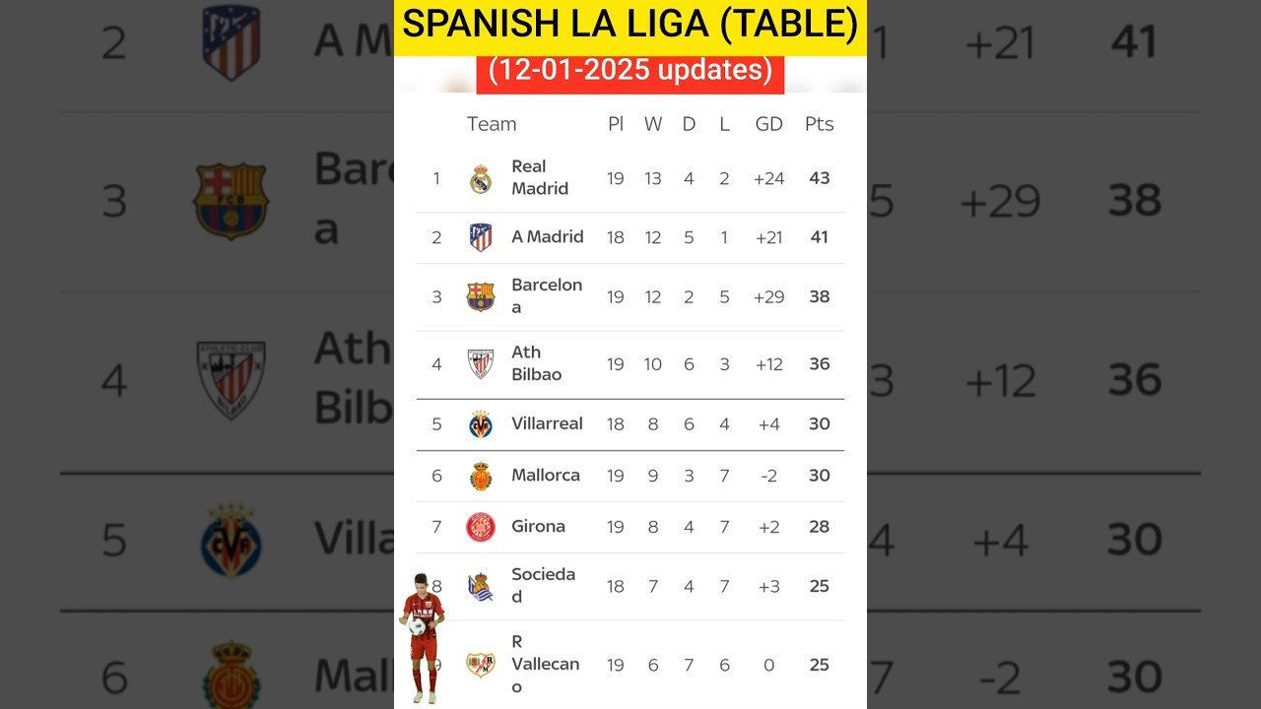Viewport: 1261px width, 709px height.
Task: Click the red "(12-01-2025 updates)" label
Action: coord(630,71)
